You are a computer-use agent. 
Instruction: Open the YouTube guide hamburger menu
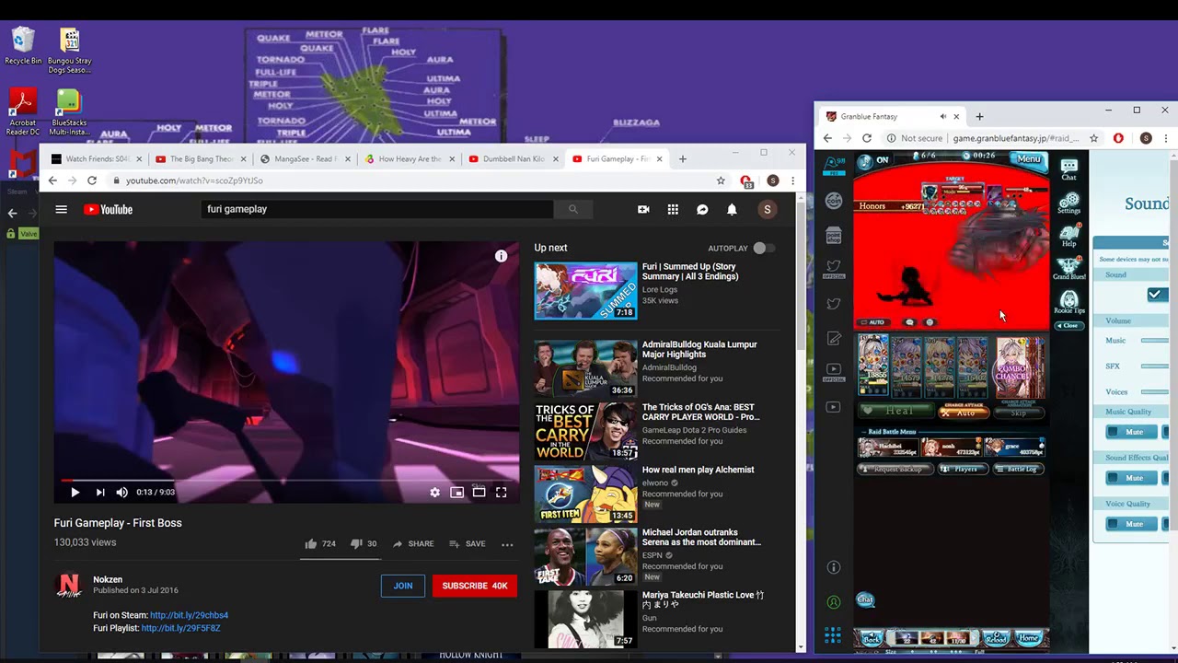pyautogui.click(x=61, y=209)
